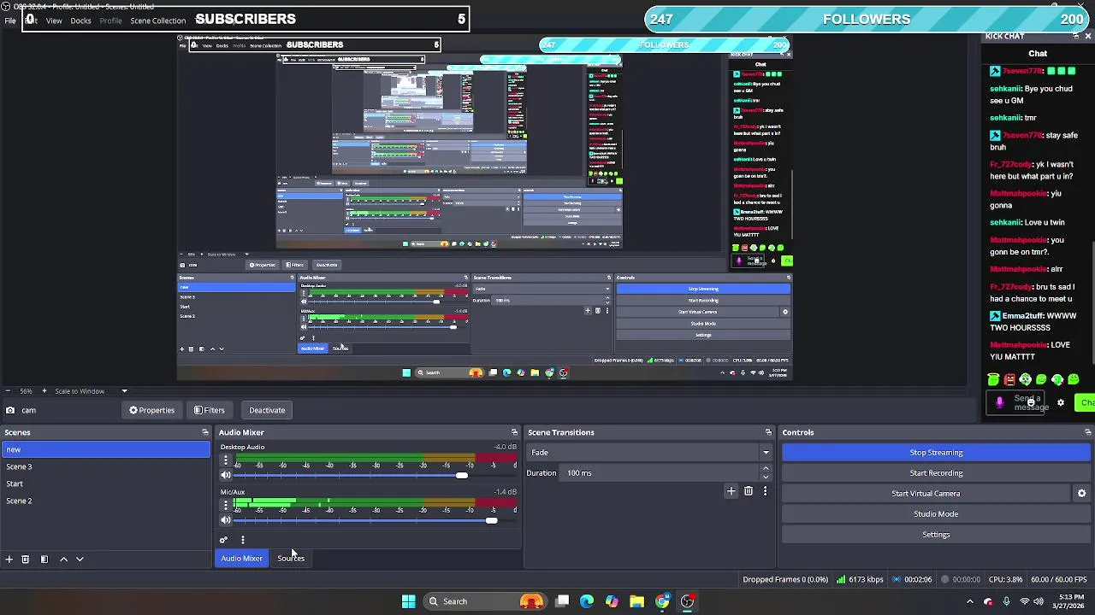Remove selected scene with the trash icon
This screenshot has width=1095, height=615.
pyautogui.click(x=26, y=559)
